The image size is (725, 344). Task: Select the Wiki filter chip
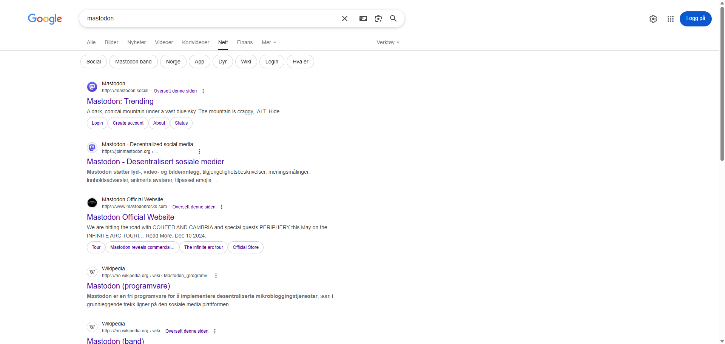point(246,62)
